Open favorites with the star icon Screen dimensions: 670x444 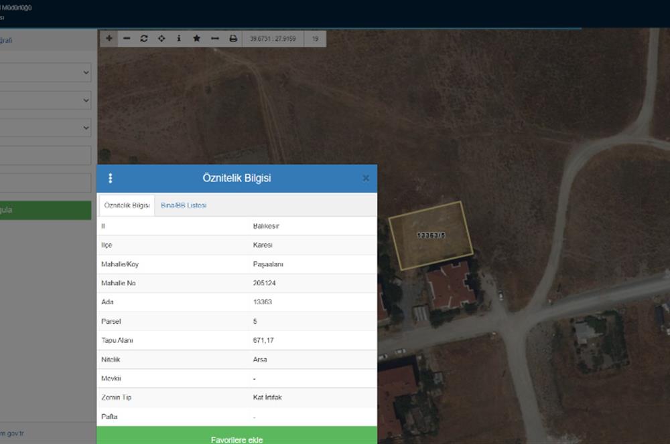tap(196, 39)
